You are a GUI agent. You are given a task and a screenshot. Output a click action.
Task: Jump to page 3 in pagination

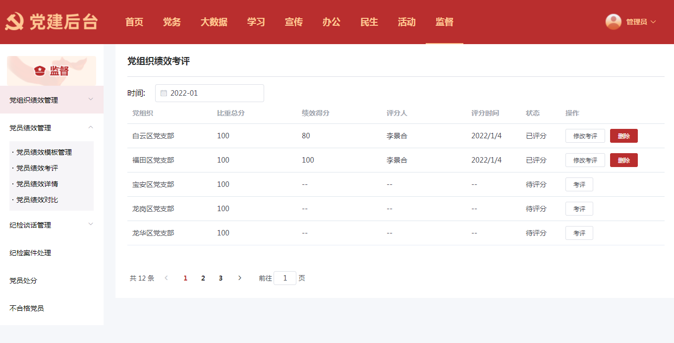point(221,278)
